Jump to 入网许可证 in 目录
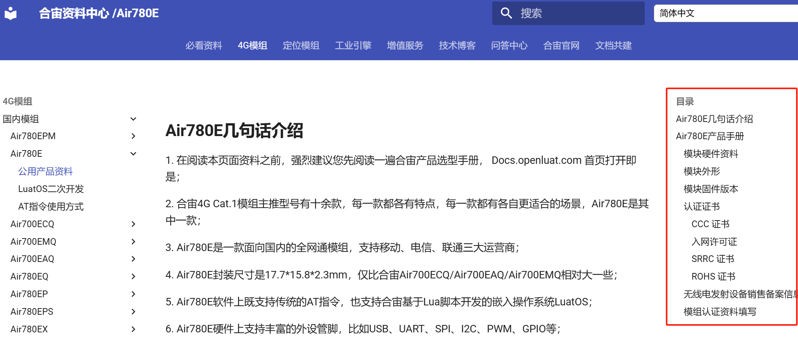The image size is (798, 339). pos(714,242)
